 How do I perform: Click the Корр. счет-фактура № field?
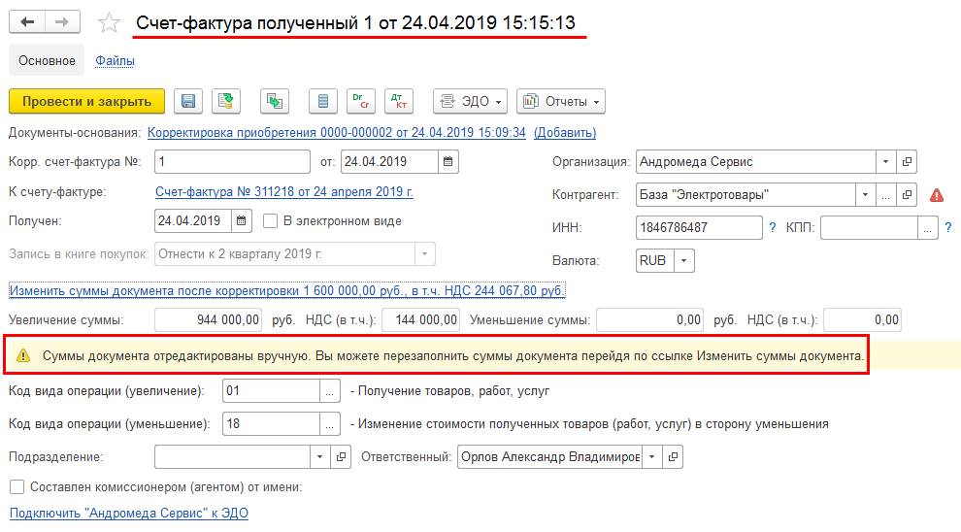232,162
